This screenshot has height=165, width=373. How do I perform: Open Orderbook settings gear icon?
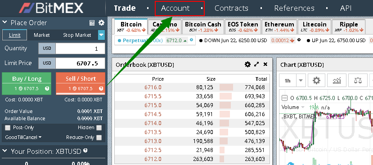click(247, 65)
